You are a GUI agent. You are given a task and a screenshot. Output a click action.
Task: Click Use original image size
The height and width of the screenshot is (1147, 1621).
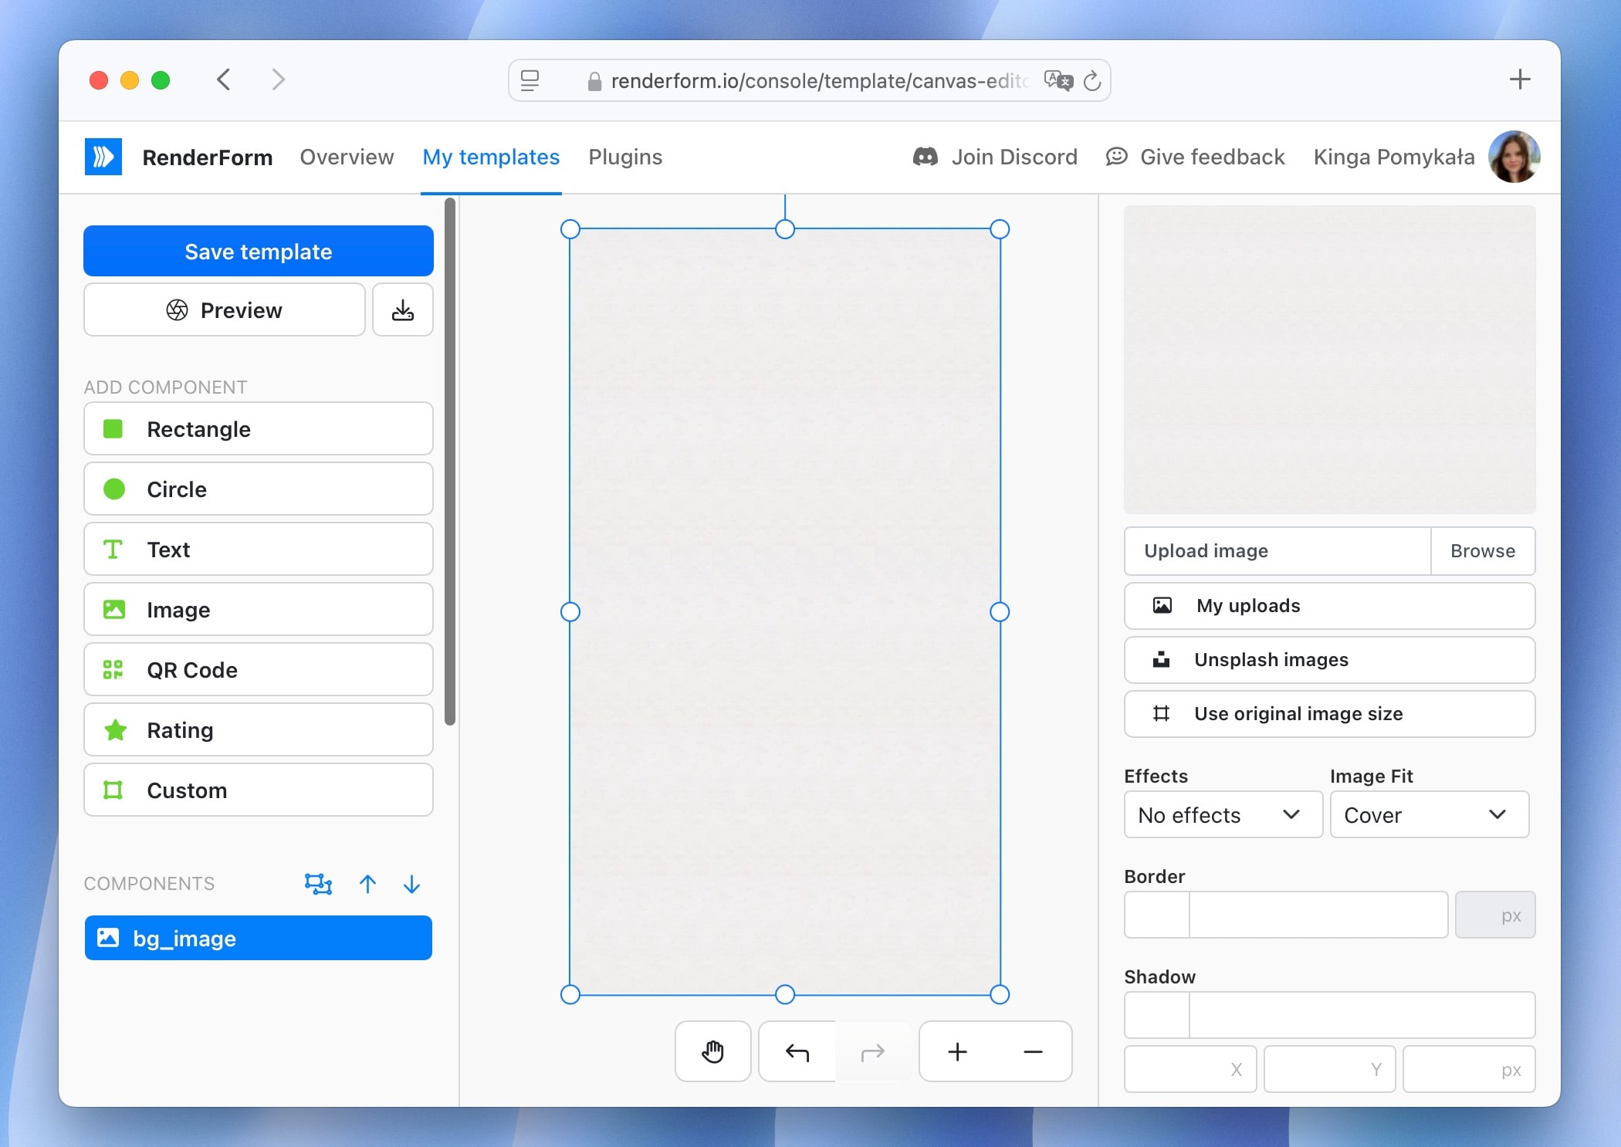(x=1329, y=713)
